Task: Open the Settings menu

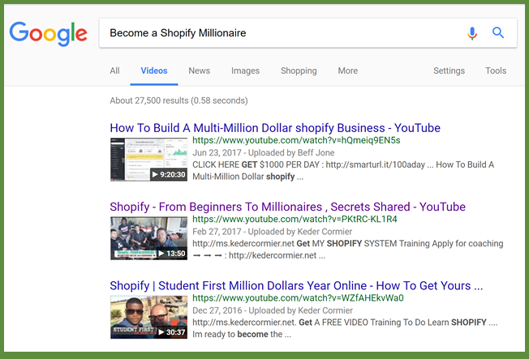Action: (449, 71)
